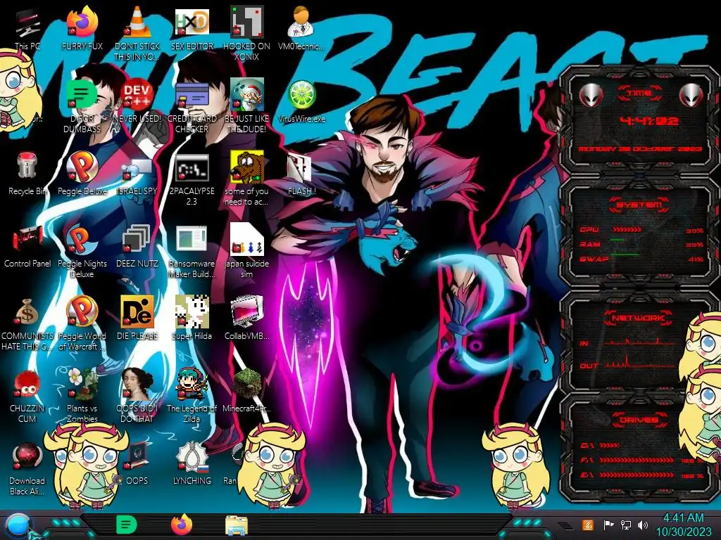Click the SWAP usage green bar
This screenshot has width=721, height=540.
tap(625, 255)
